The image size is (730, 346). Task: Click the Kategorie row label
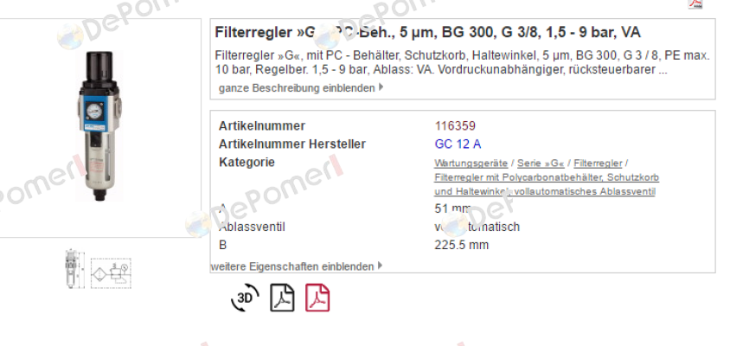[x=247, y=163]
